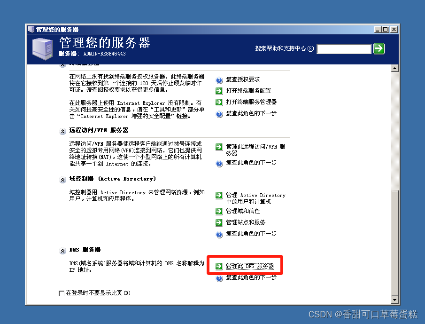Click the server computer icon in the header
Viewport: 425px width, 324px height.
[x=43, y=49]
